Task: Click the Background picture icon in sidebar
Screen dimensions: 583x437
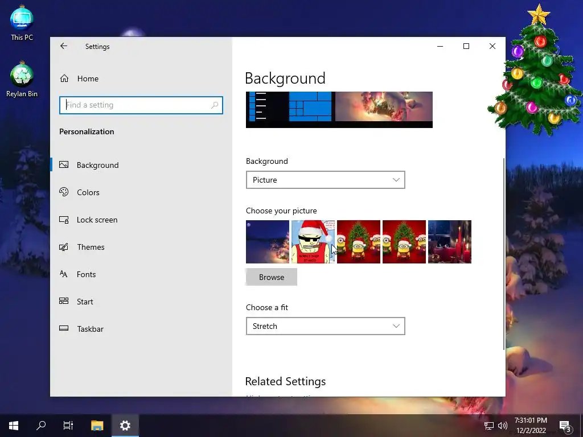Action: click(64, 164)
